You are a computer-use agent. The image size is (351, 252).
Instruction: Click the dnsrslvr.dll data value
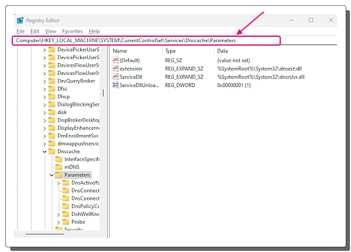[261, 77]
